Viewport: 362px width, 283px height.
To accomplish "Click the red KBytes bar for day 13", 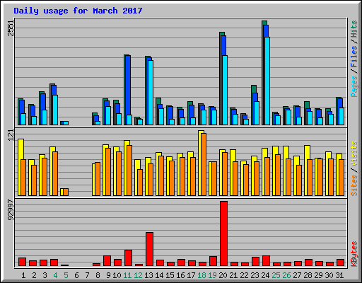I will pos(149,249).
